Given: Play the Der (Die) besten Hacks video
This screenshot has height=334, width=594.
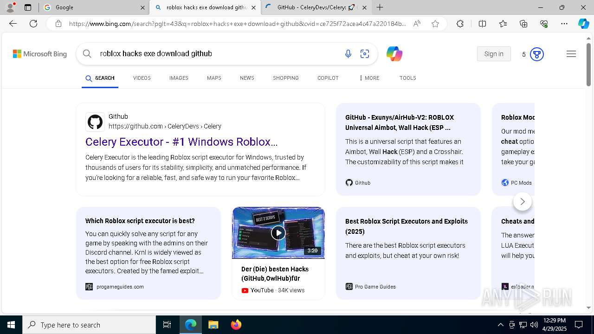Looking at the screenshot, I should [x=278, y=233].
